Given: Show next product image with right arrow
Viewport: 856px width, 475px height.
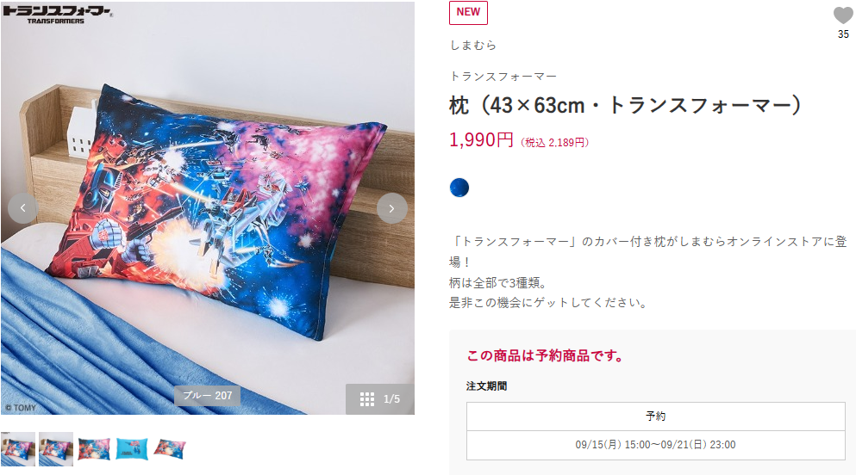Looking at the screenshot, I should coord(392,208).
